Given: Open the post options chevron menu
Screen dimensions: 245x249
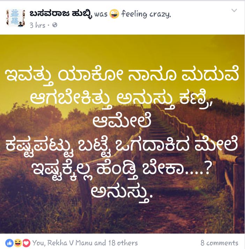Looking at the screenshot, I should [x=234, y=10].
